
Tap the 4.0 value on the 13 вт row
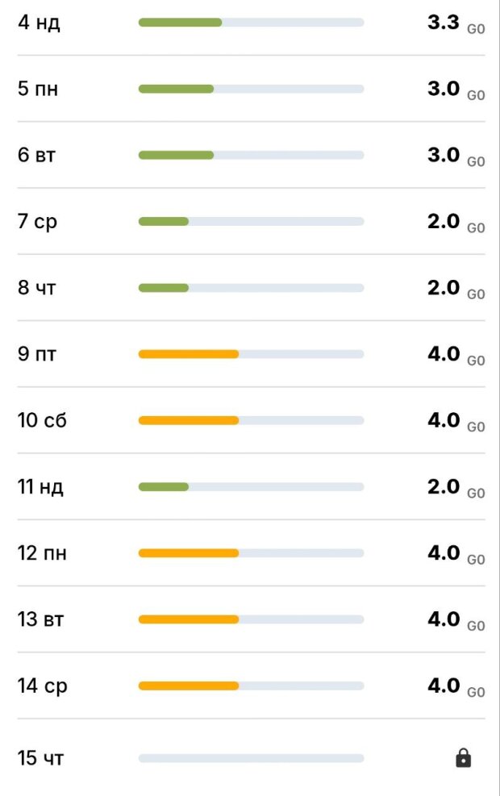(x=444, y=619)
